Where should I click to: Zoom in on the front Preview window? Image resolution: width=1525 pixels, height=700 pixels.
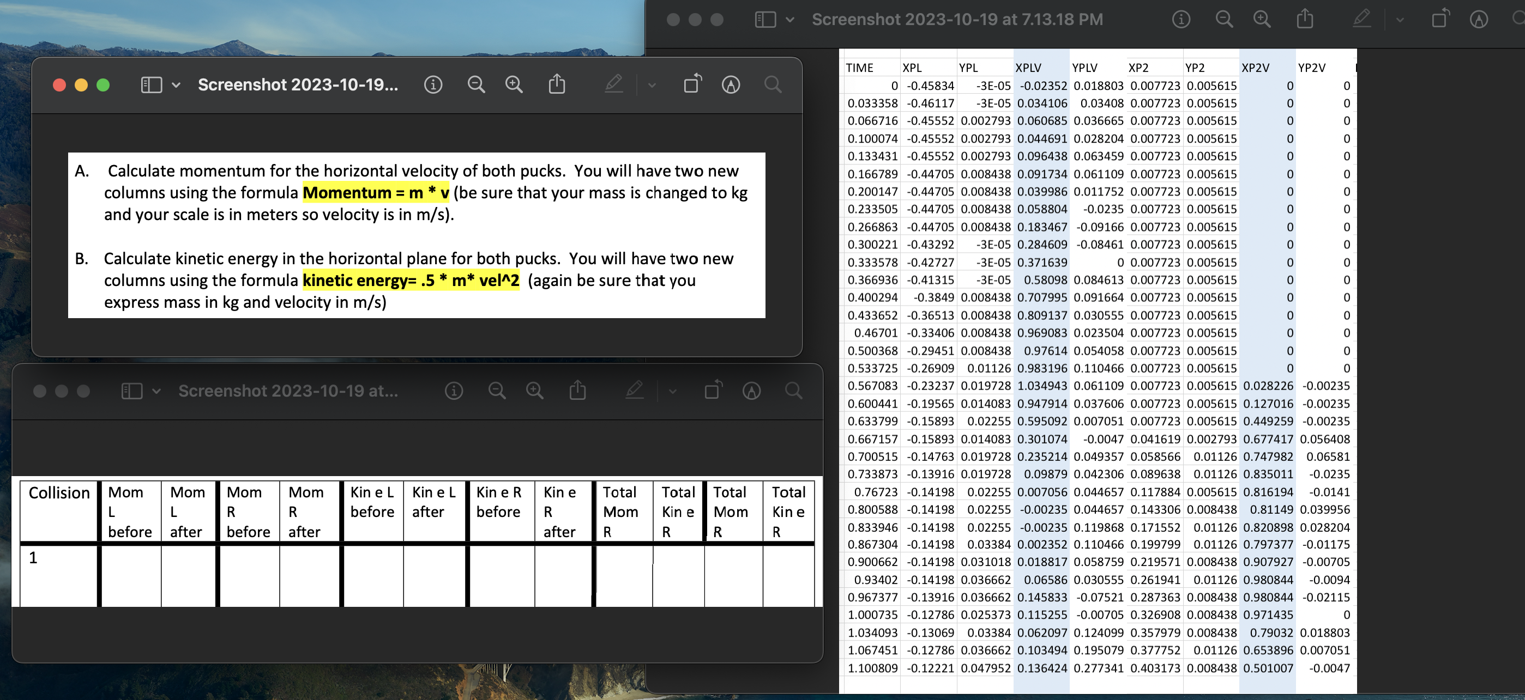514,85
